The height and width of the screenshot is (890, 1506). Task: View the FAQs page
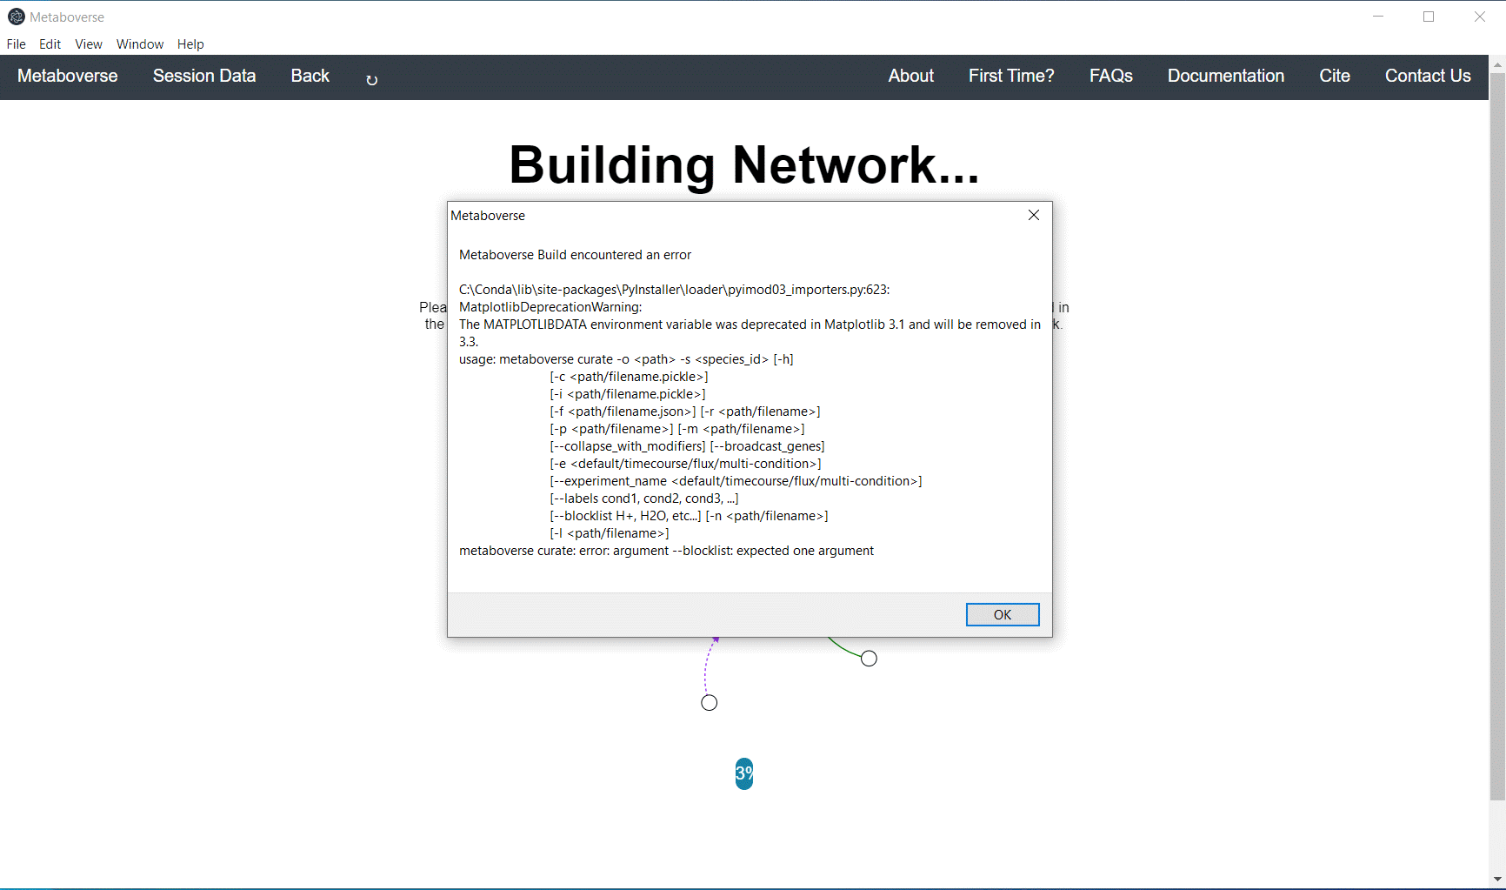click(1110, 77)
